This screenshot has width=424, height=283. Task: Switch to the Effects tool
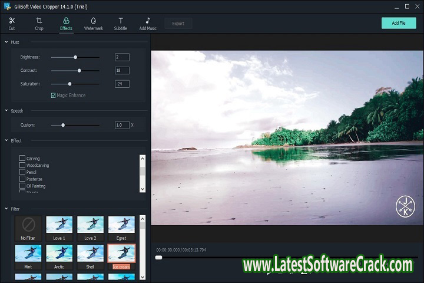click(x=66, y=23)
